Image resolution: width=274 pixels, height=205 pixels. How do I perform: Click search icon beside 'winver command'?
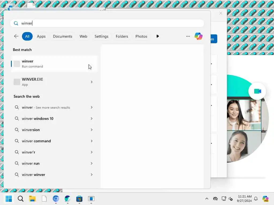(17, 141)
